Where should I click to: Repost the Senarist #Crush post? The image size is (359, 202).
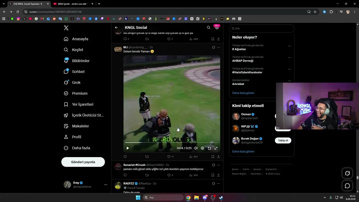(x=147, y=175)
